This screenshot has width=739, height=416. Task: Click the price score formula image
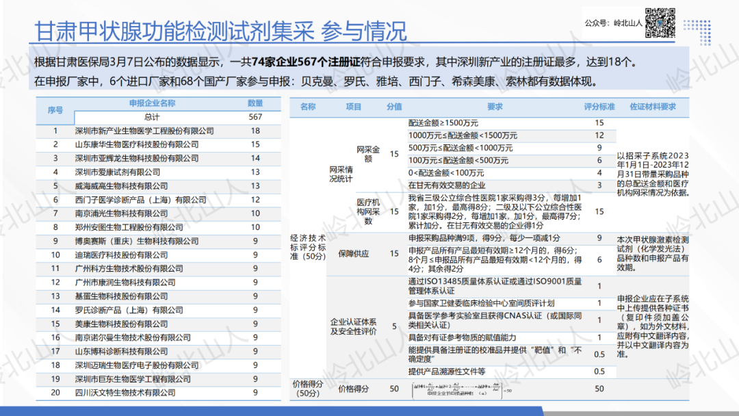(462, 389)
